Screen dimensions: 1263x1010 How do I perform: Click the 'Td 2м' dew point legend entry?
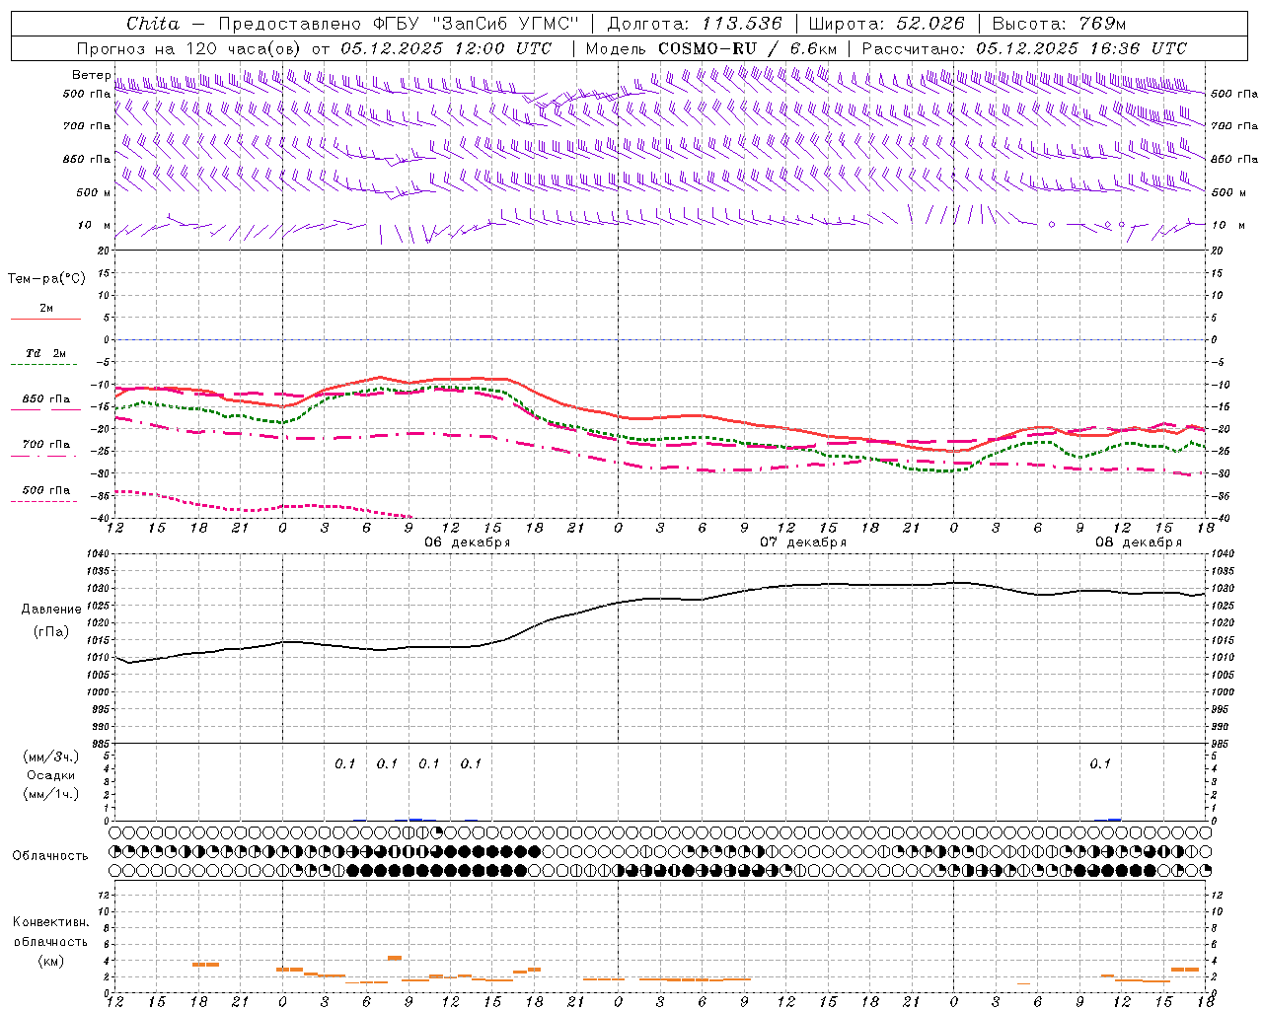tap(46, 353)
